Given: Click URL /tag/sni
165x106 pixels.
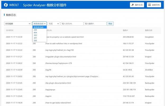Looking at the screenshot, I should [48, 96].
